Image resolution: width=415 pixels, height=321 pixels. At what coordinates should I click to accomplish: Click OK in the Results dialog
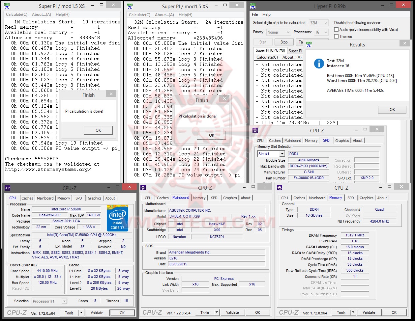point(392,110)
